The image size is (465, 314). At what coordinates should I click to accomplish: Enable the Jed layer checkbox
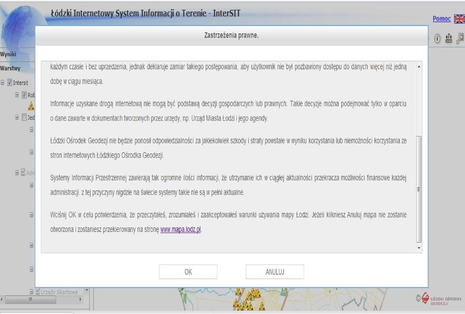point(24,117)
